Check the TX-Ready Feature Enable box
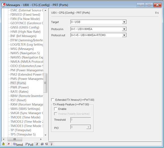This screenshot has width=164, height=148. [55, 109]
